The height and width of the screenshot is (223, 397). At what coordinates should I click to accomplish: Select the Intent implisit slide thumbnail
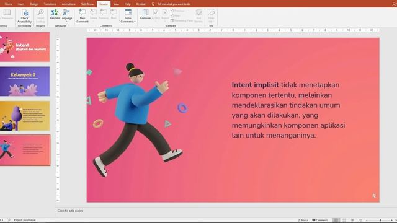[25, 150]
